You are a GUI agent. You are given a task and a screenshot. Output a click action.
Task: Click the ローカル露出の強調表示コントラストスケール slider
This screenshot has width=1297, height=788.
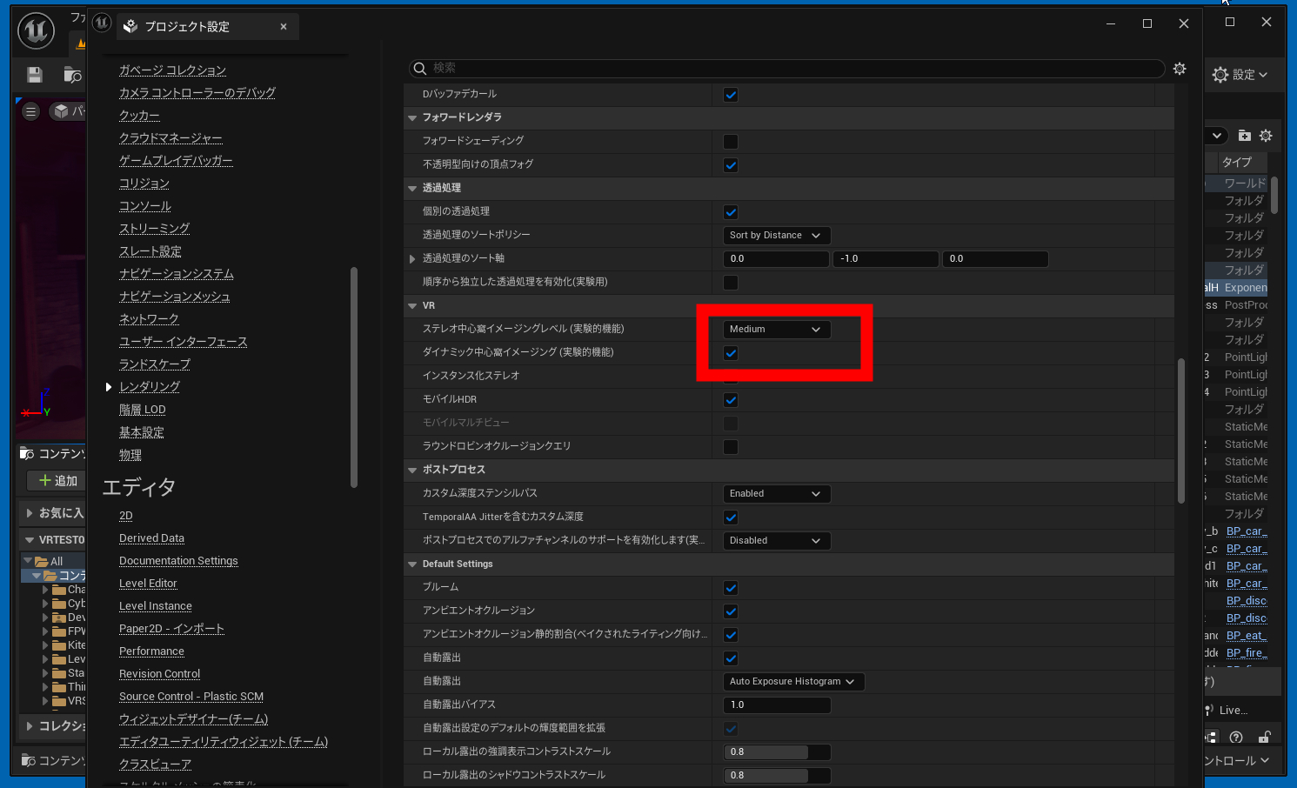tap(776, 752)
